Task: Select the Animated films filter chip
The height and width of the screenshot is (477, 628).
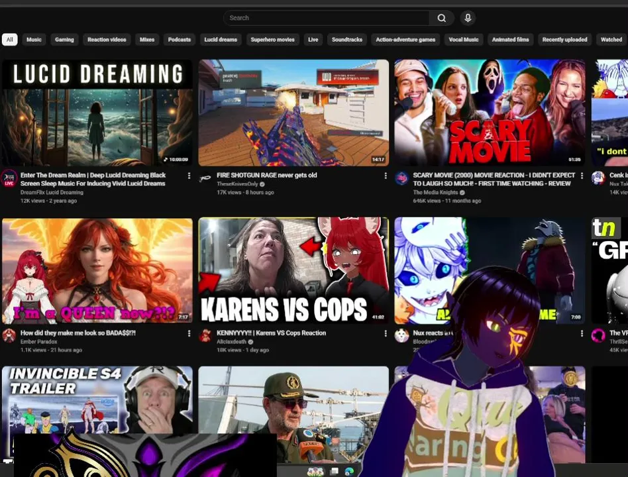Action: click(x=511, y=40)
